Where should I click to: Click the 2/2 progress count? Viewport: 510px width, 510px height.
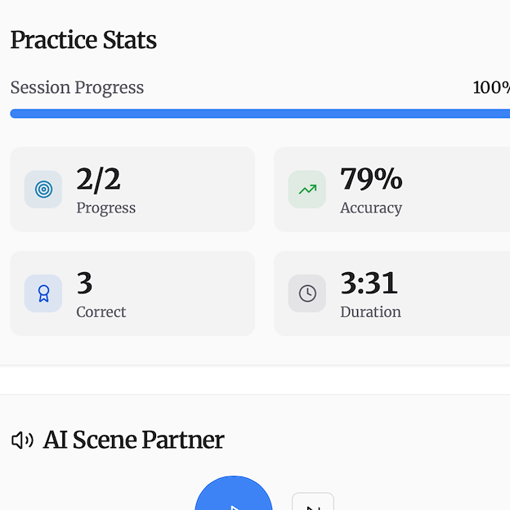click(98, 179)
